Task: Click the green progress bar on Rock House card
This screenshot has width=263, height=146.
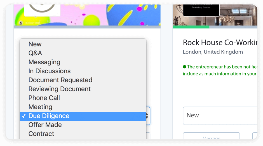Action: tap(191, 27)
